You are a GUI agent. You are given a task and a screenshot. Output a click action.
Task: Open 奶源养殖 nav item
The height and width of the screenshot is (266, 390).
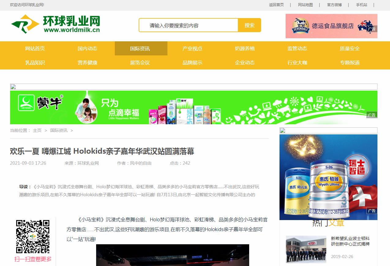pos(245,48)
